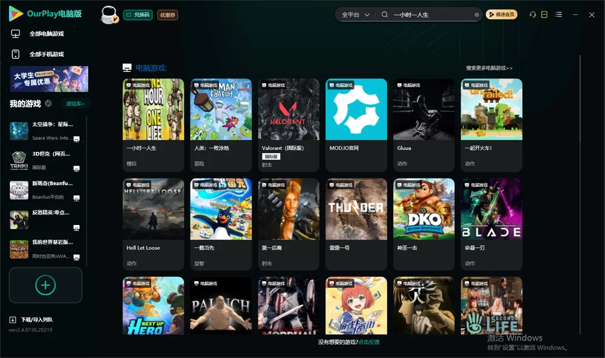This screenshot has width=605, height=358.
Task: Open the anime girl game card
Action: pyautogui.click(x=356, y=305)
